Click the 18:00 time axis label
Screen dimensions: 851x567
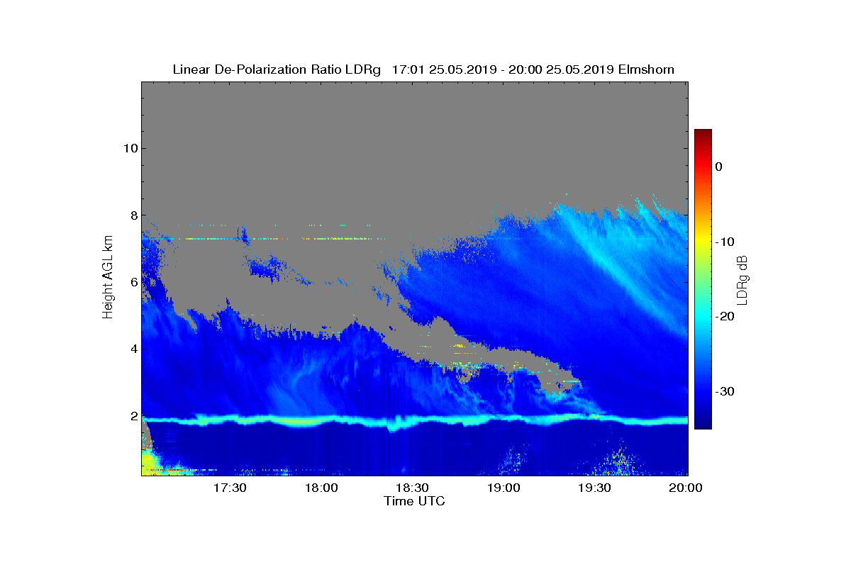(x=321, y=488)
